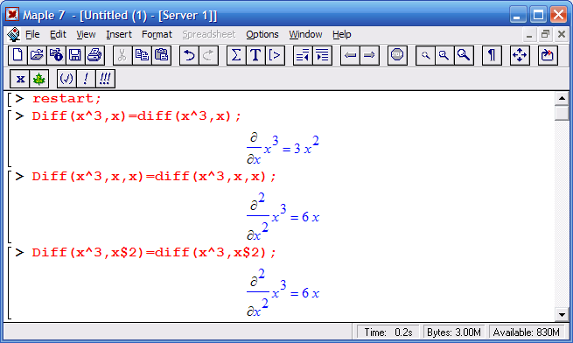Click scrollbar up arrow
This screenshot has width=573, height=343.
[x=562, y=98]
